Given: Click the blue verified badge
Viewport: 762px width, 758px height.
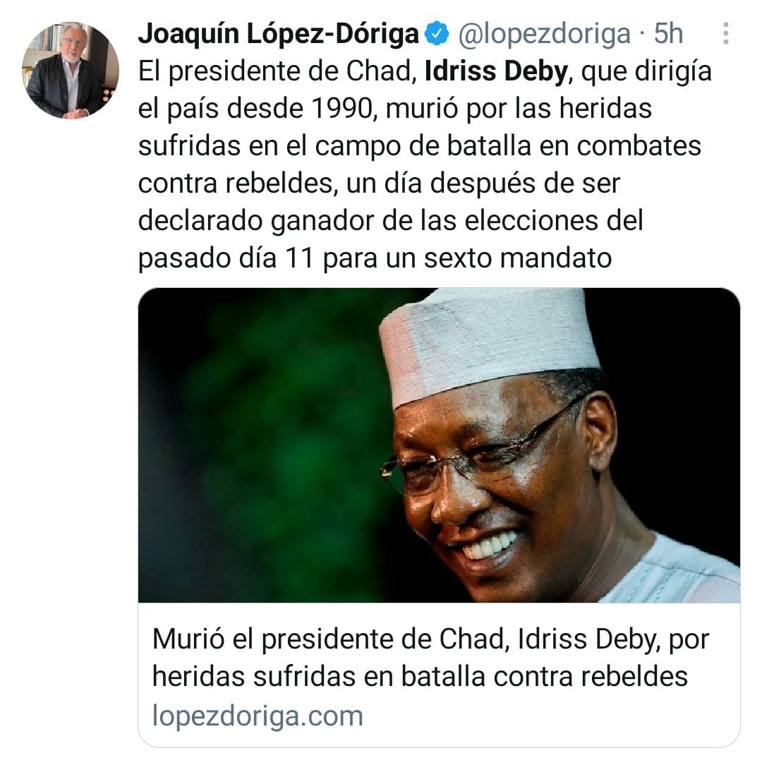Looking at the screenshot, I should pyautogui.click(x=437, y=34).
